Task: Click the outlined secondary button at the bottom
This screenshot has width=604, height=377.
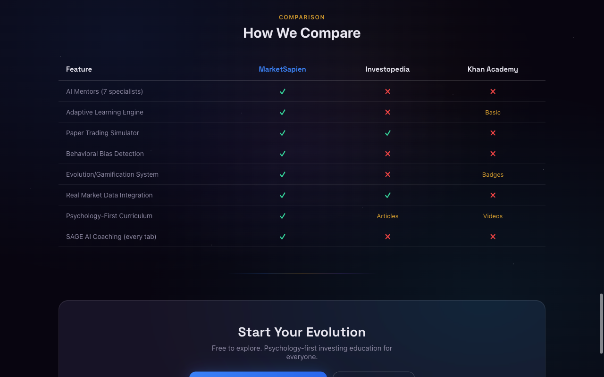Action: pyautogui.click(x=373, y=375)
